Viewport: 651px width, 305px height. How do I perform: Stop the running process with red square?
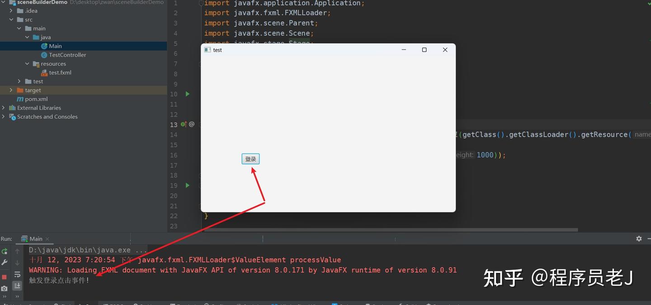[5, 277]
